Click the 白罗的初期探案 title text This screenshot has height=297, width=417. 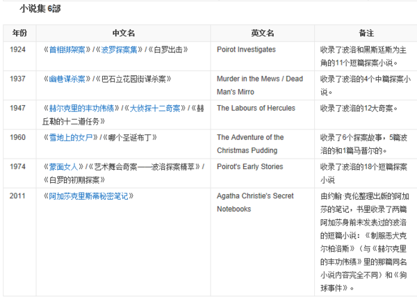(x=74, y=180)
